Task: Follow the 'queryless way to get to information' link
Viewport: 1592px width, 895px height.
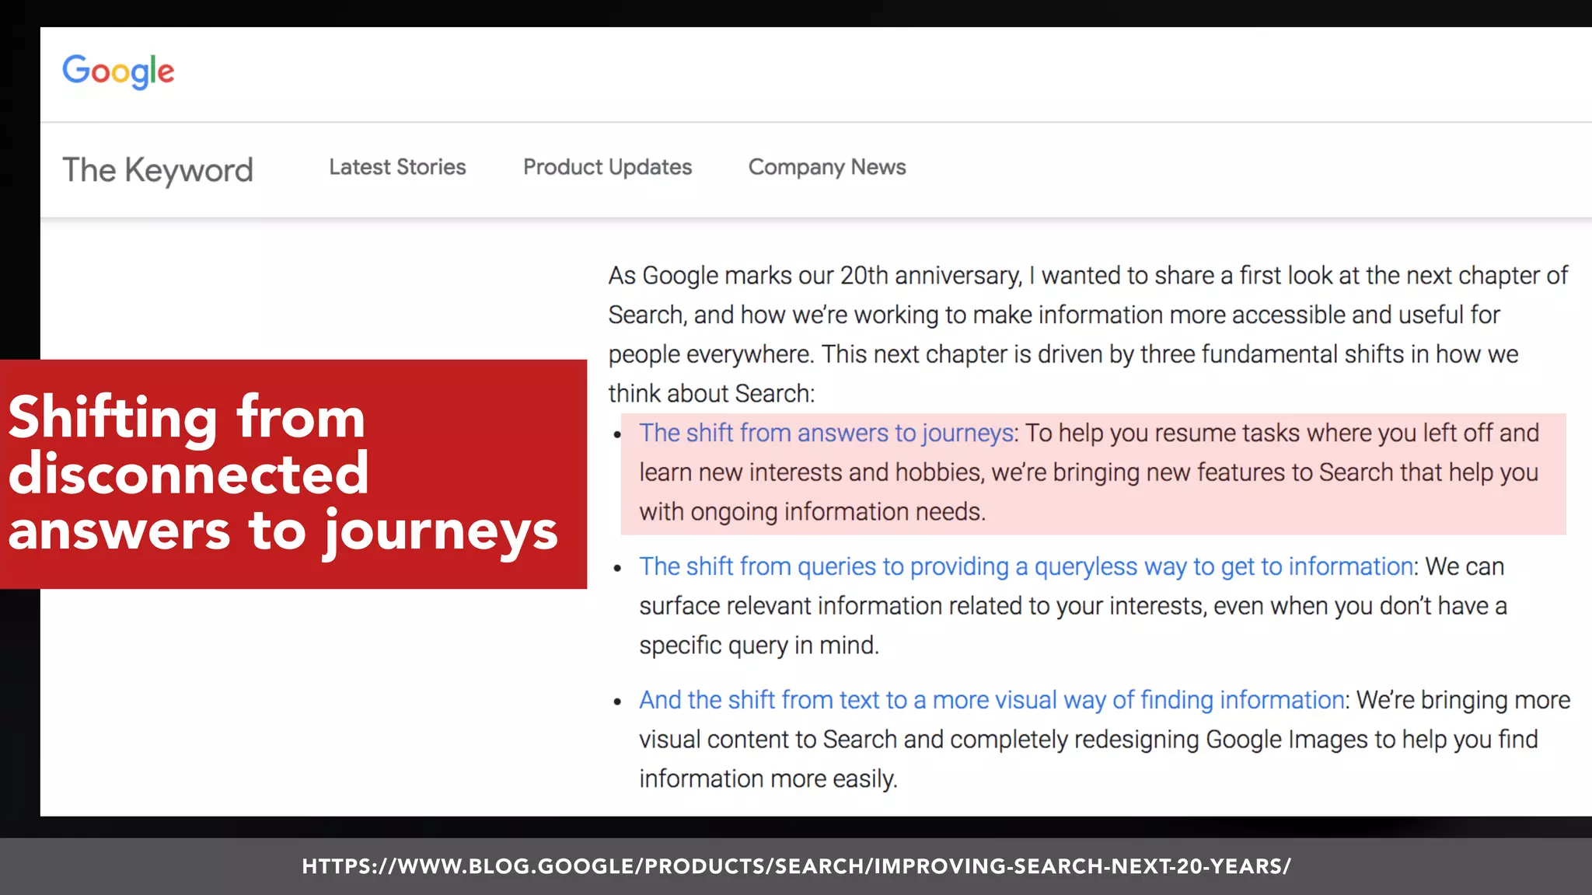Action: coord(1026,566)
